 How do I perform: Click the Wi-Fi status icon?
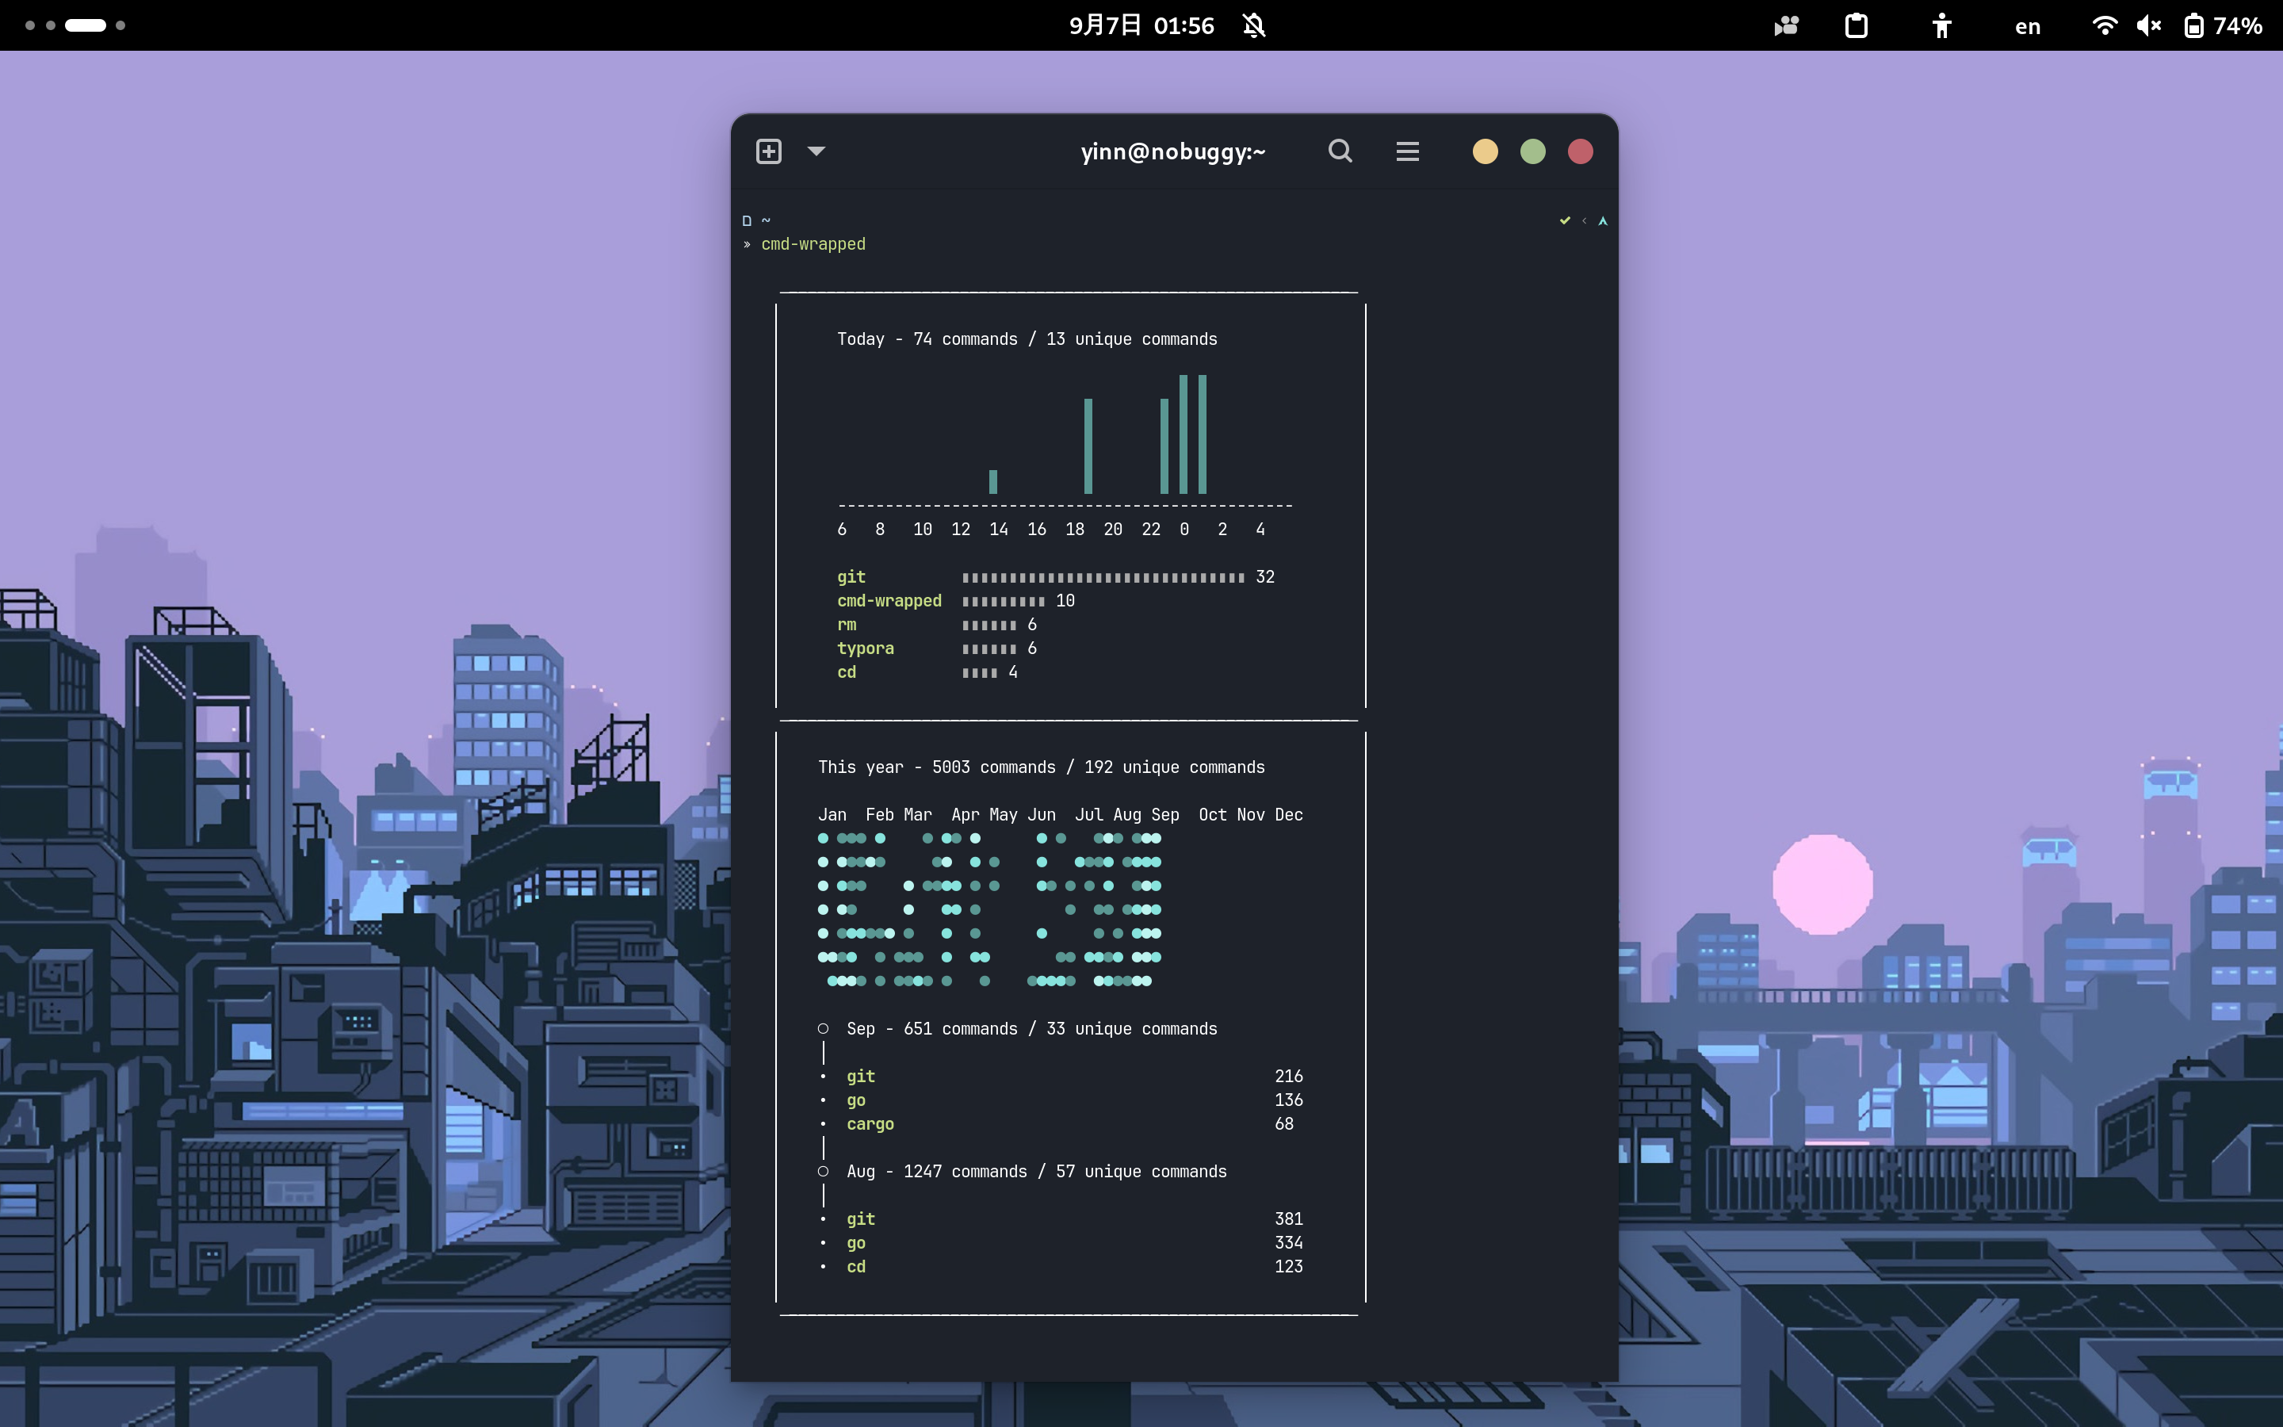(2104, 25)
